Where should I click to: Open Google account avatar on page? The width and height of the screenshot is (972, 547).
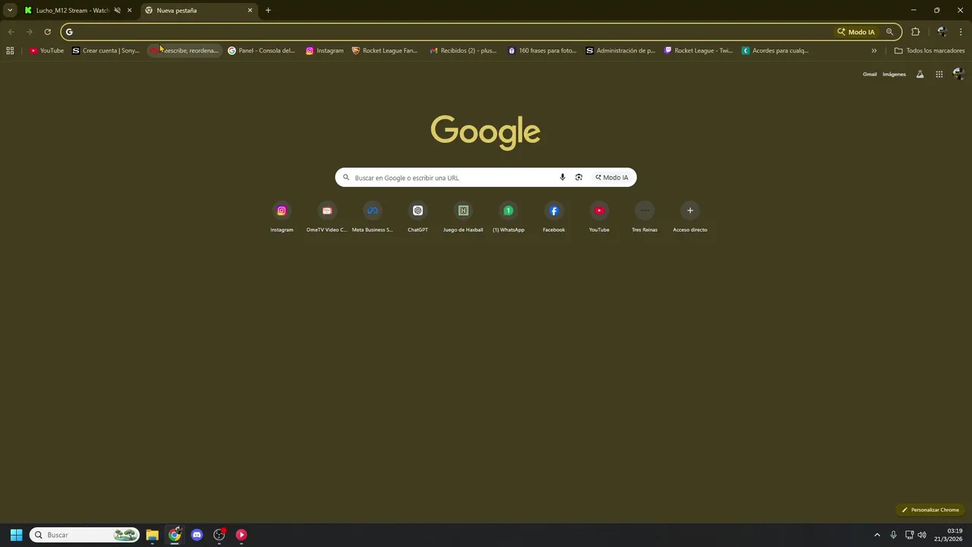pos(958,74)
